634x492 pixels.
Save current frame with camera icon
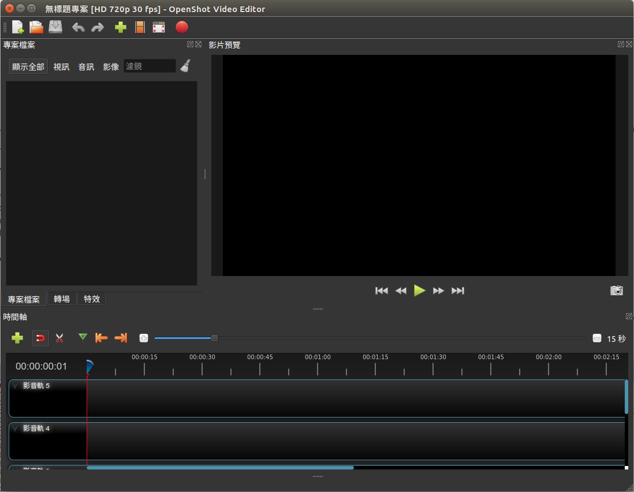coord(617,290)
